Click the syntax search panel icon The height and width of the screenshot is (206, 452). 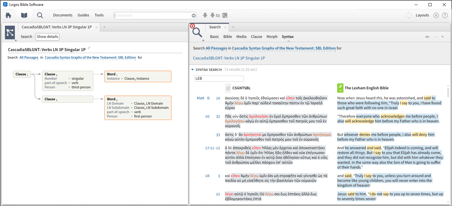click(x=10, y=32)
